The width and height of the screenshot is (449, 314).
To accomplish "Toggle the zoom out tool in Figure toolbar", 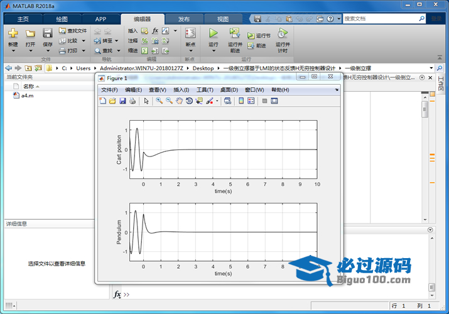I will tap(169, 100).
